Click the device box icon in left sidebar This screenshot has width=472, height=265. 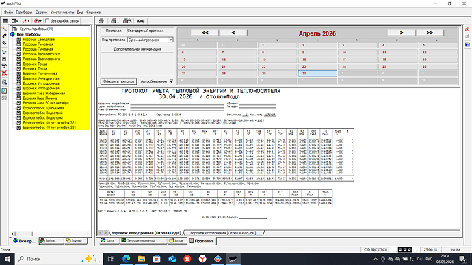click(4, 59)
